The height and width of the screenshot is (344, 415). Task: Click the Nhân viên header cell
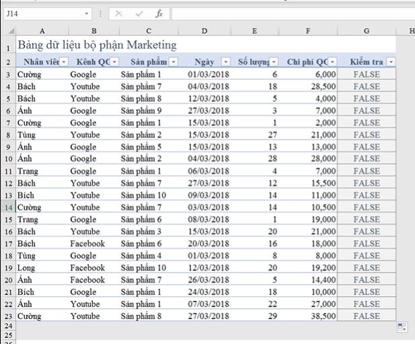(x=42, y=62)
